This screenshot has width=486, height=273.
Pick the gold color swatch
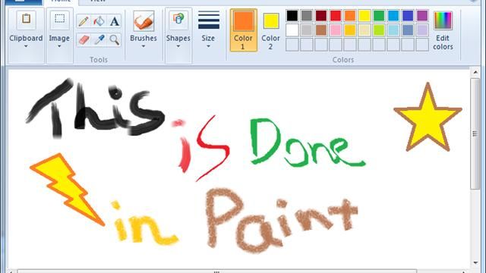(350, 30)
